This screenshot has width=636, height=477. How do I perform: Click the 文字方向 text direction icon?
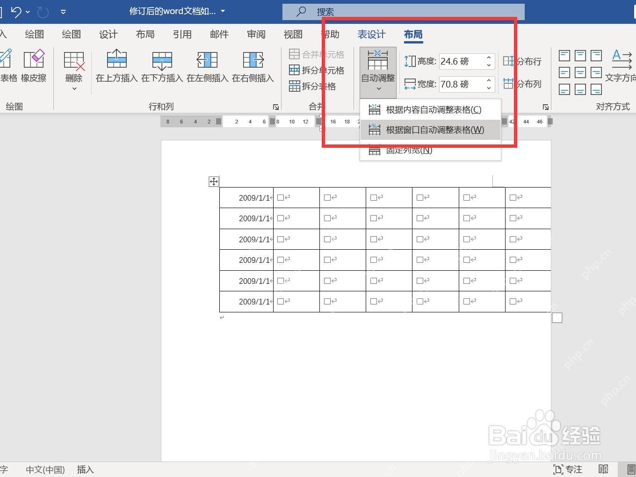pyautogui.click(x=622, y=60)
